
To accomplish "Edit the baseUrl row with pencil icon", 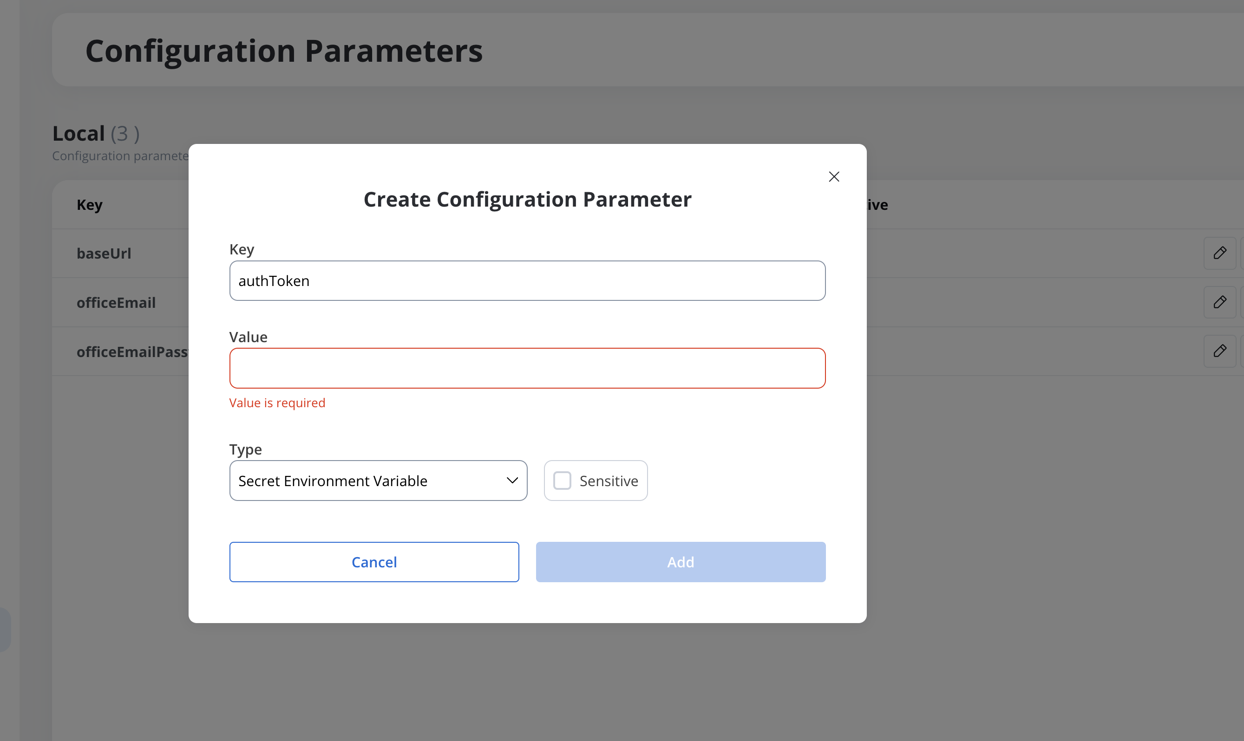I will click(x=1219, y=253).
